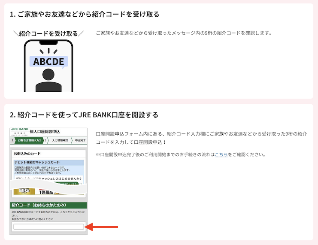This screenshot has width=318, height=245.
Task: Click the ABCDE speech bubble on phone
Action: point(48,61)
